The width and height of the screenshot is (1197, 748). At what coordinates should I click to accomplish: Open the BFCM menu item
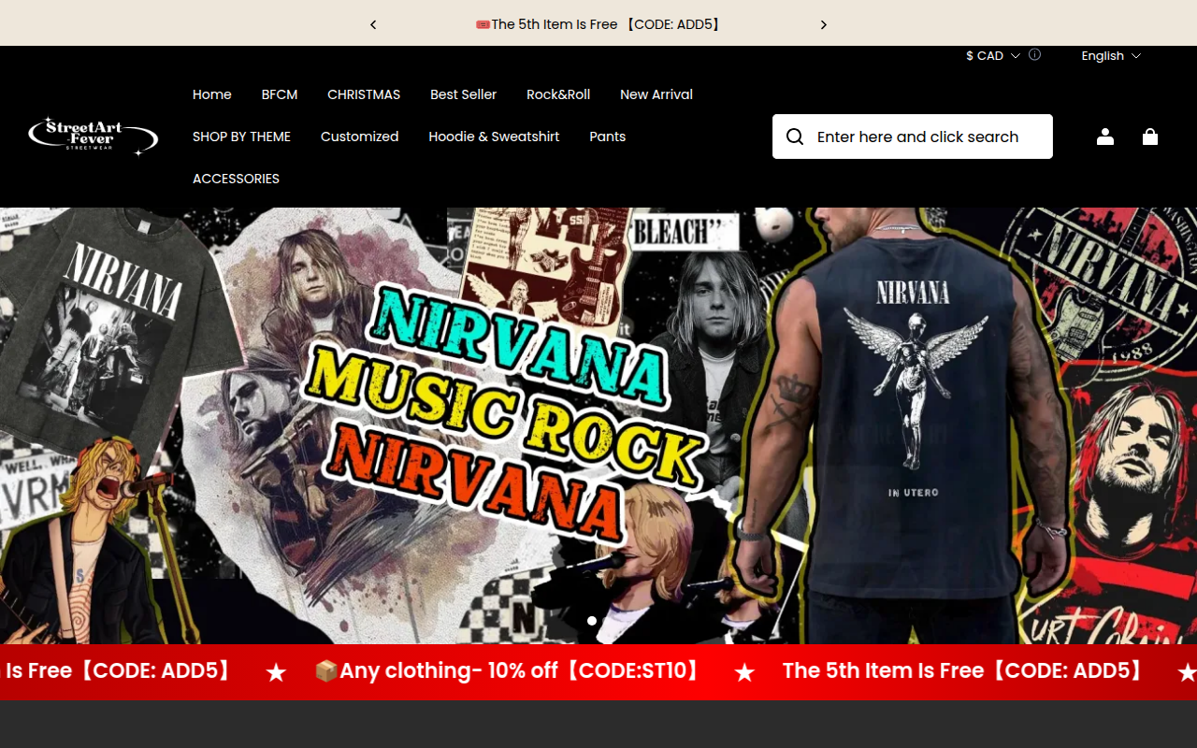click(280, 94)
